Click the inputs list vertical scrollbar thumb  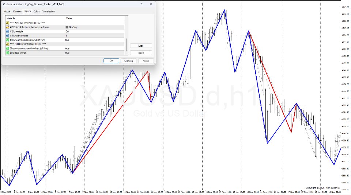pyautogui.click(x=127, y=45)
